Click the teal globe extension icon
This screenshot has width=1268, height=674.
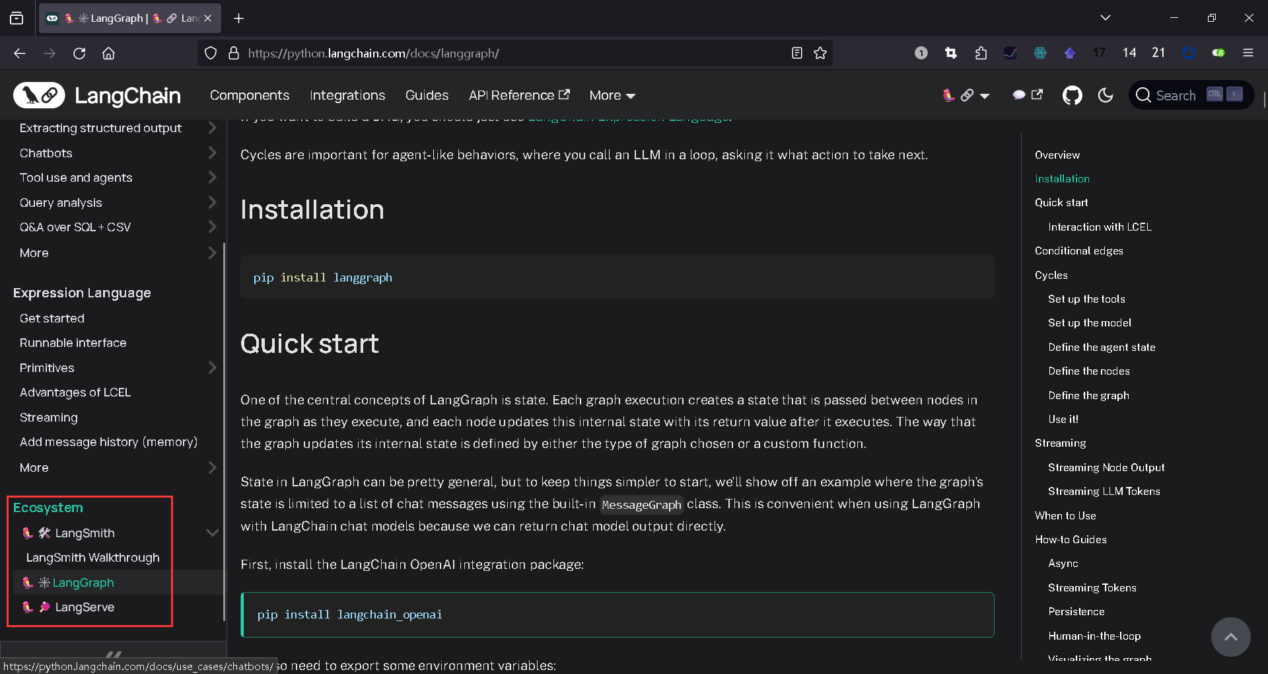[1040, 54]
